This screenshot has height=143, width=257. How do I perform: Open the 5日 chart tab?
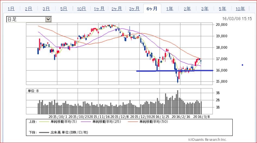64,9
